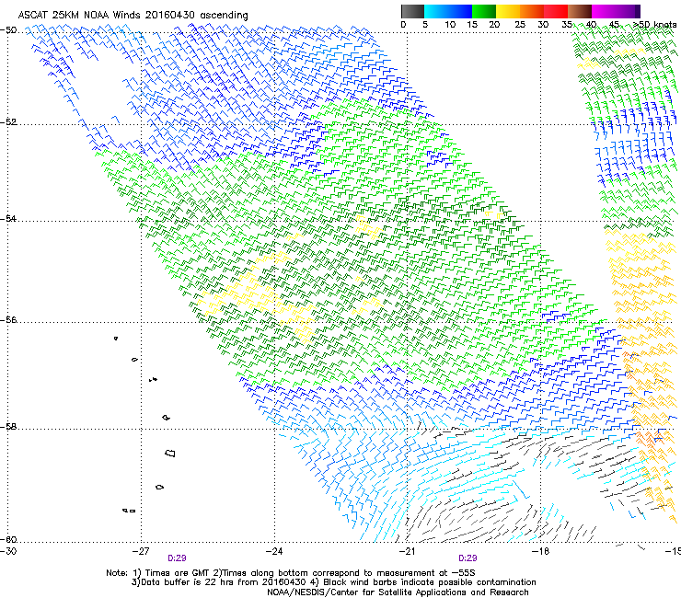Click the longitude label -18

coord(540,551)
